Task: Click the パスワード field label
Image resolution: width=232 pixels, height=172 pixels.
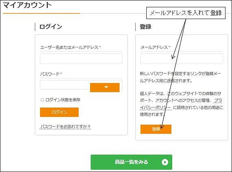Action: (50, 74)
